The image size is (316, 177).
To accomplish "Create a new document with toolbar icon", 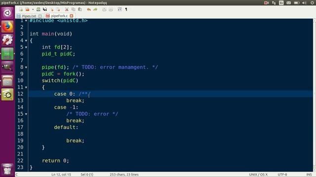I will [x=21, y=9].
